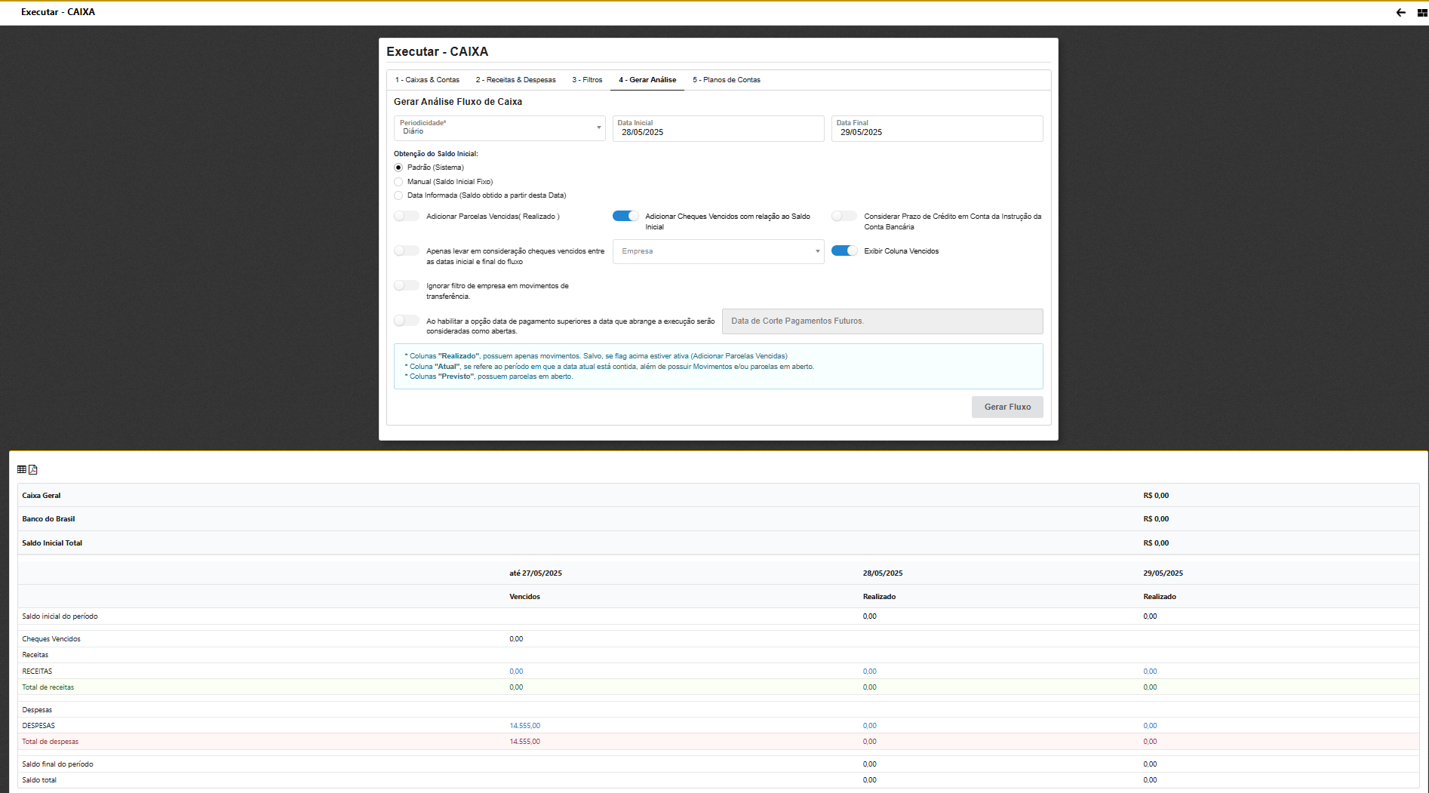This screenshot has width=1429, height=793.
Task: Switch to 1 - Caixas & Contas tab
Action: click(427, 80)
